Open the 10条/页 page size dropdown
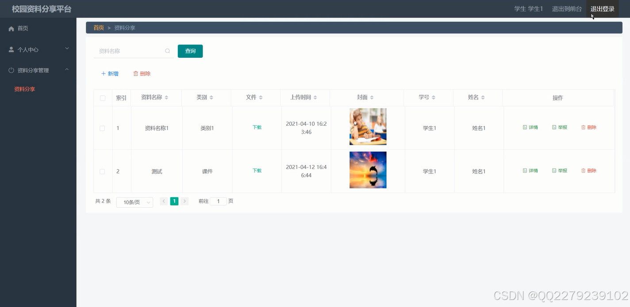 point(134,202)
